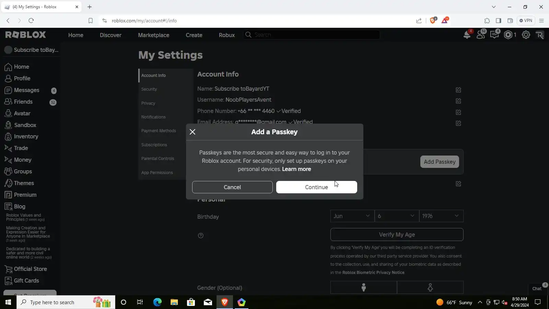This screenshot has width=549, height=309.
Task: Edit the Email Address pencil icon
Action: tap(458, 123)
